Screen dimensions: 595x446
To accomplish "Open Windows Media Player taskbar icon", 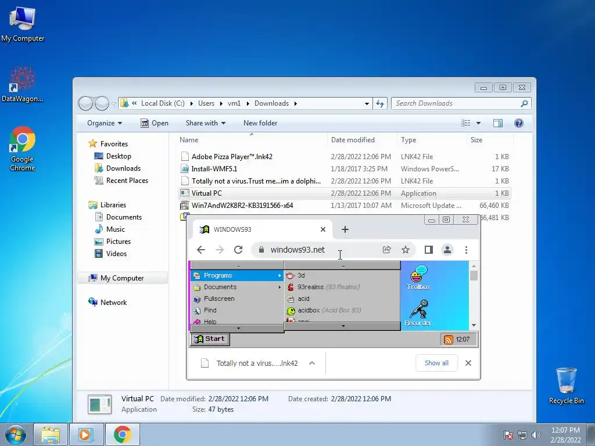I will (86, 434).
